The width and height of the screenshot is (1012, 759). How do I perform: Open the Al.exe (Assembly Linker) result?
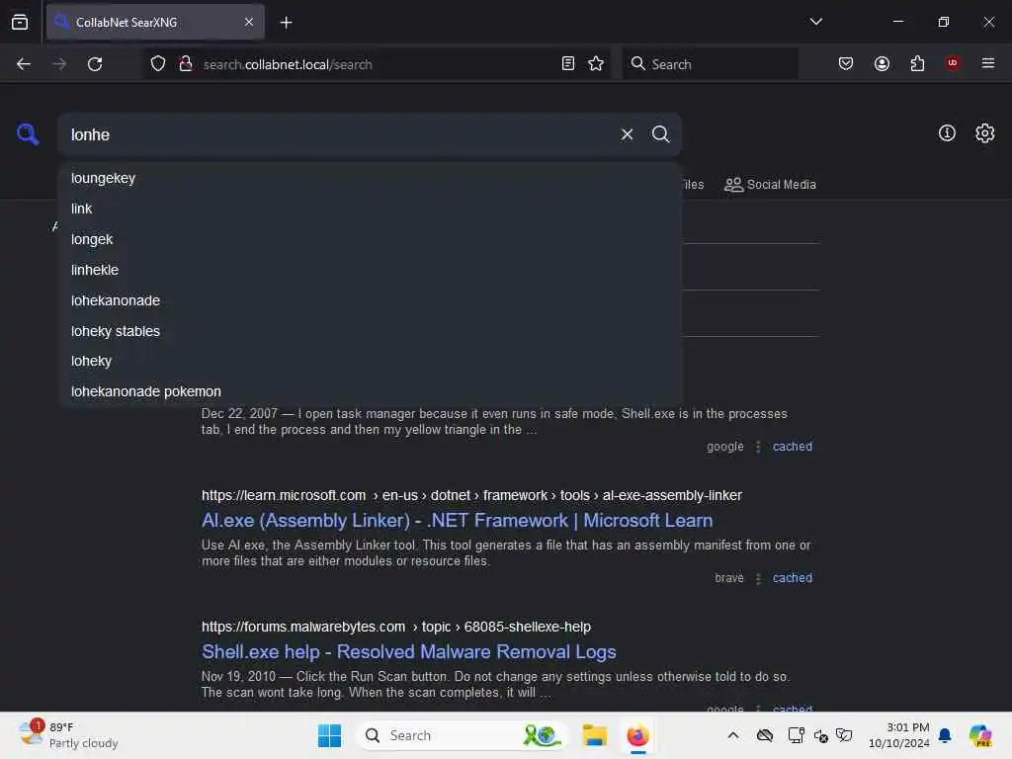[457, 520]
